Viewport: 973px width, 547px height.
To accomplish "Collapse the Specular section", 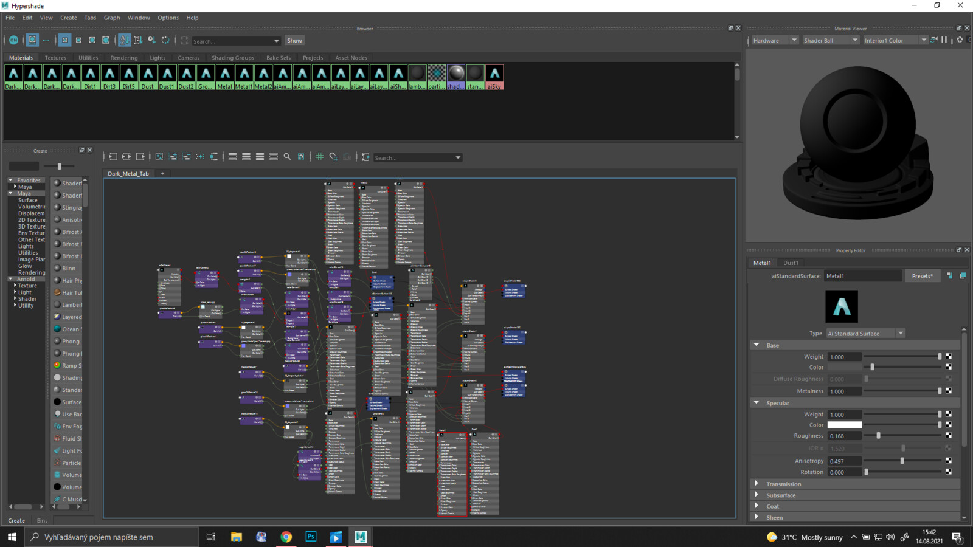I will (757, 402).
